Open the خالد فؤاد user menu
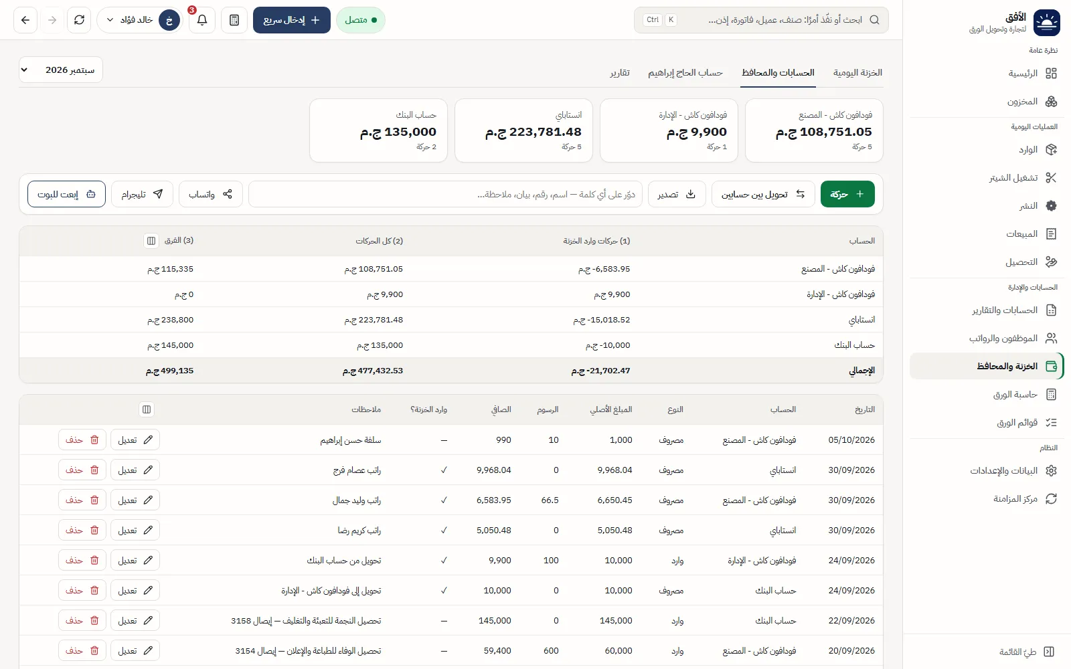The height and width of the screenshot is (669, 1071). [x=140, y=20]
